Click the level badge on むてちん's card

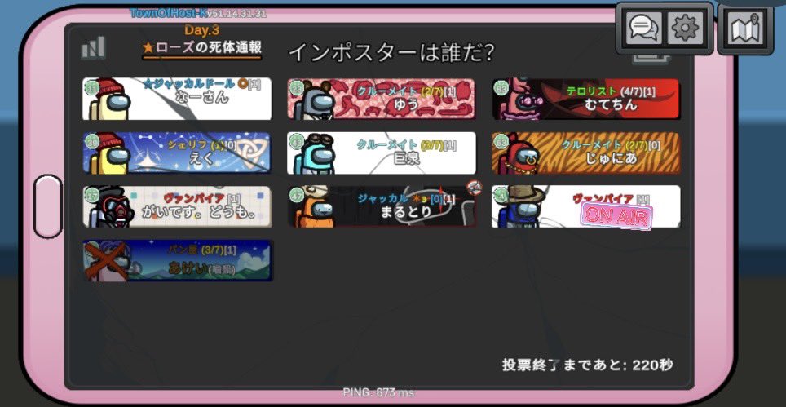point(501,88)
